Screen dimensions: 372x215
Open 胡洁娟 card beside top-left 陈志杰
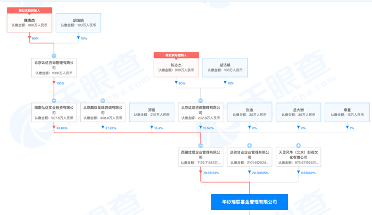[78, 23]
